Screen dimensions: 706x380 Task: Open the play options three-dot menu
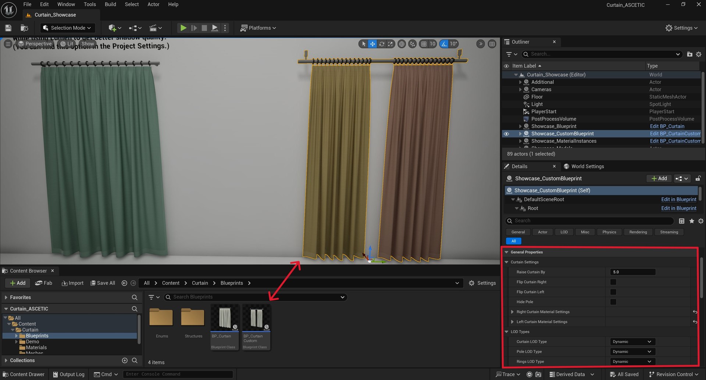point(225,28)
